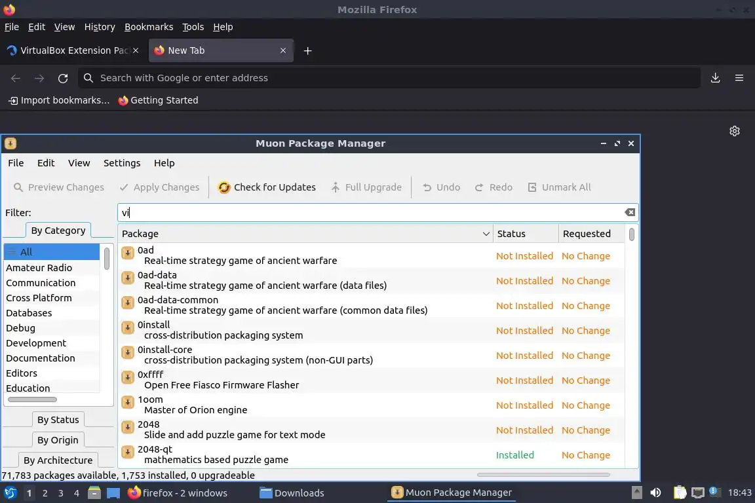The width and height of the screenshot is (755, 503).
Task: Click package icon beside 0ad-data-common row
Action: (x=128, y=303)
